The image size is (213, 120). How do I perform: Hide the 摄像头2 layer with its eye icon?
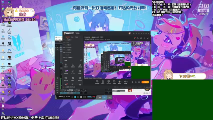64,57
